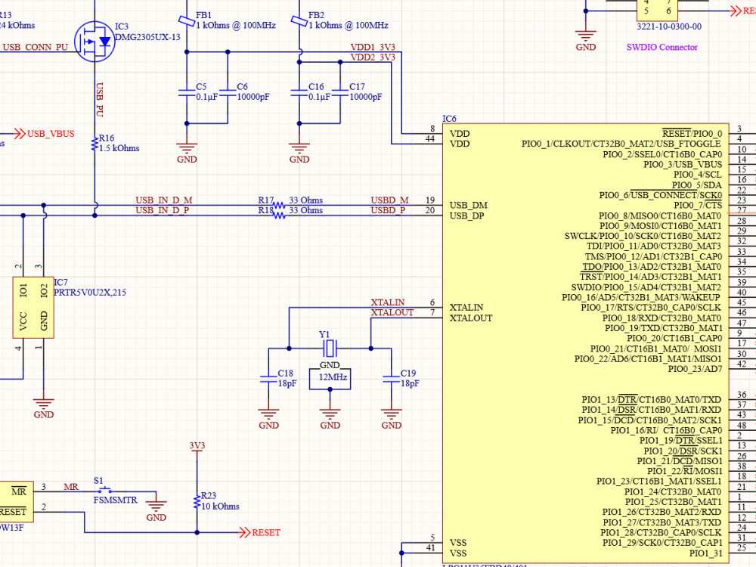Click the SWDIO Connector text annotation

click(x=662, y=47)
